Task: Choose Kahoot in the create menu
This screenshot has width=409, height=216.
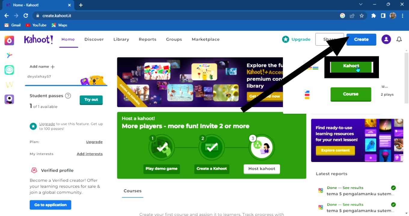Action: coord(351,67)
